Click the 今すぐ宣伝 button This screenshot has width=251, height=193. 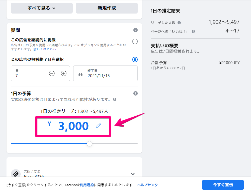click(223, 185)
